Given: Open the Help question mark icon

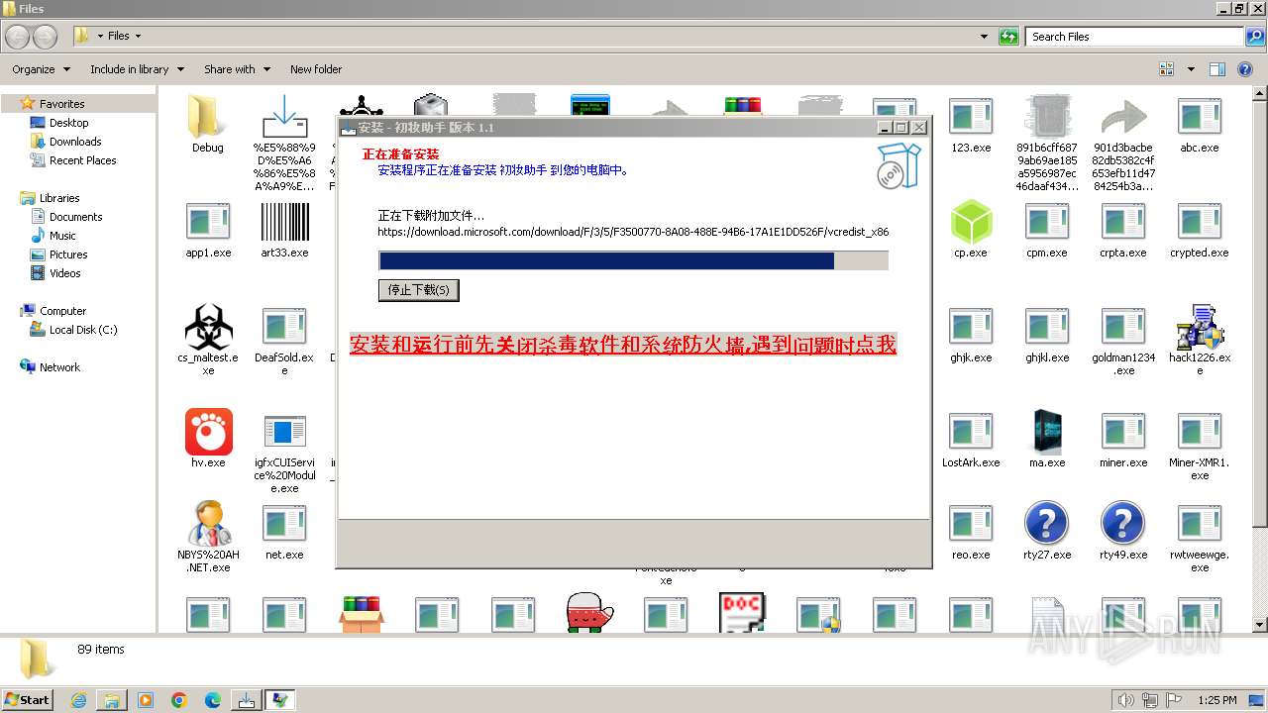Looking at the screenshot, I should tap(1245, 69).
